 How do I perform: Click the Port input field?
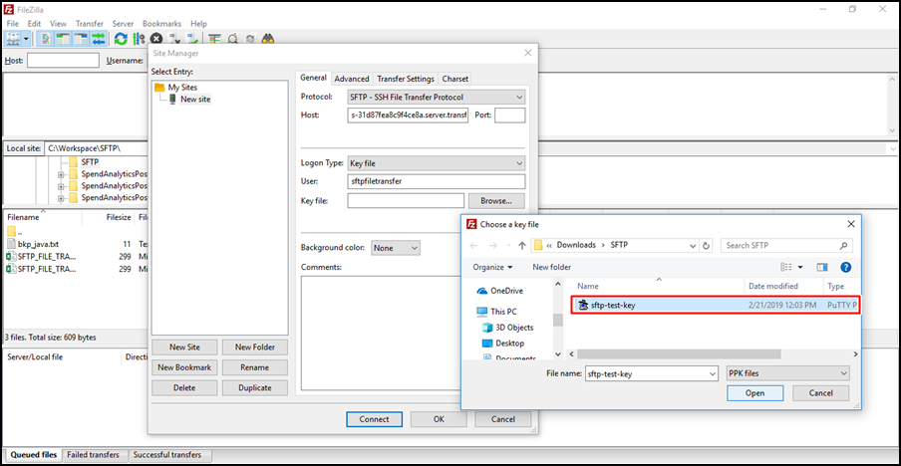509,115
